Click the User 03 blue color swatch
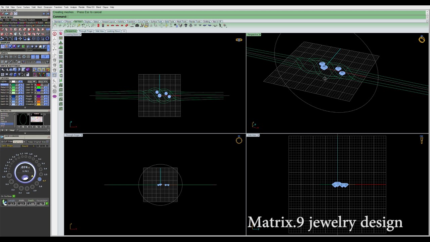 [39, 90]
